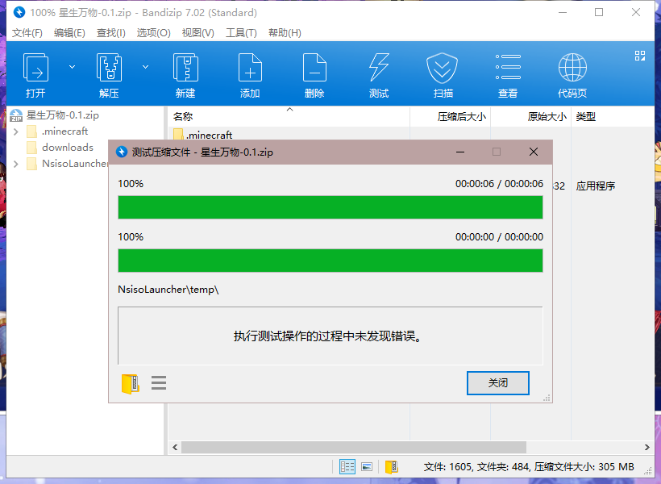Click the first green overall progress bar
661x484 pixels.
coord(330,207)
